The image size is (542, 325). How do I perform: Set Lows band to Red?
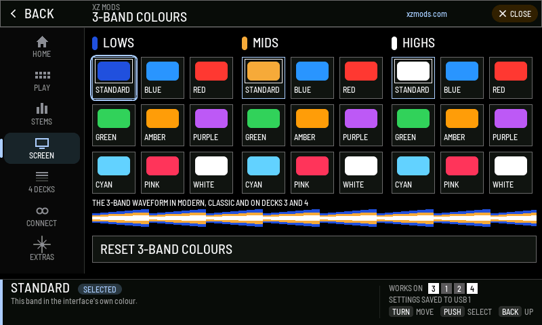(211, 78)
